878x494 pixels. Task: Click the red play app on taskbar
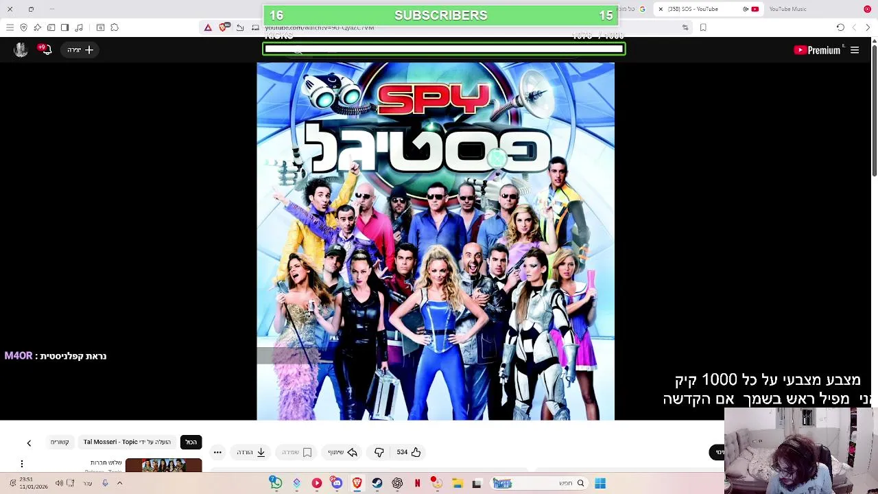pos(317,483)
